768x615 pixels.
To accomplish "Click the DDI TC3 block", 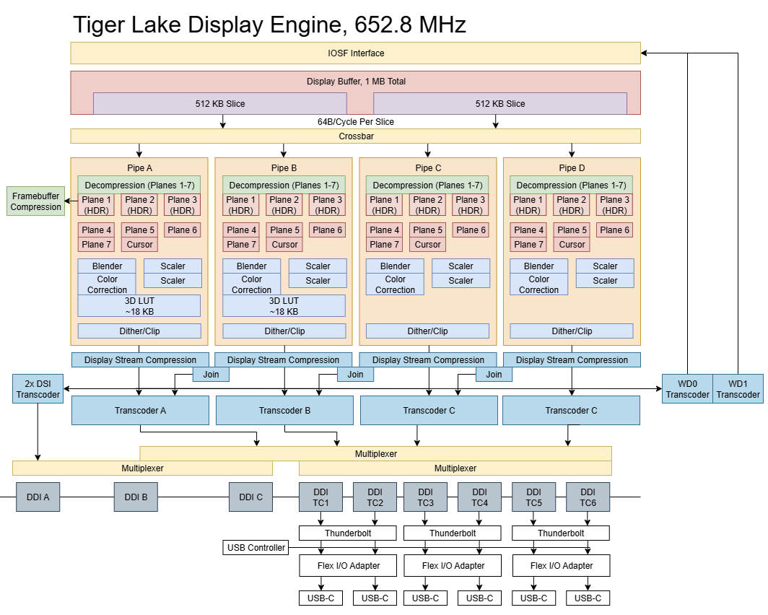I will pos(426,497).
